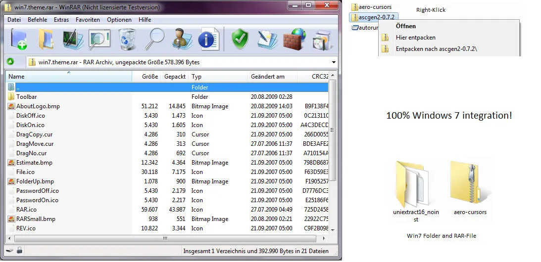Image resolution: width=541 pixels, height=262 pixels.
Task: Open the Wizard toolbar icon
Action: pos(181,39)
